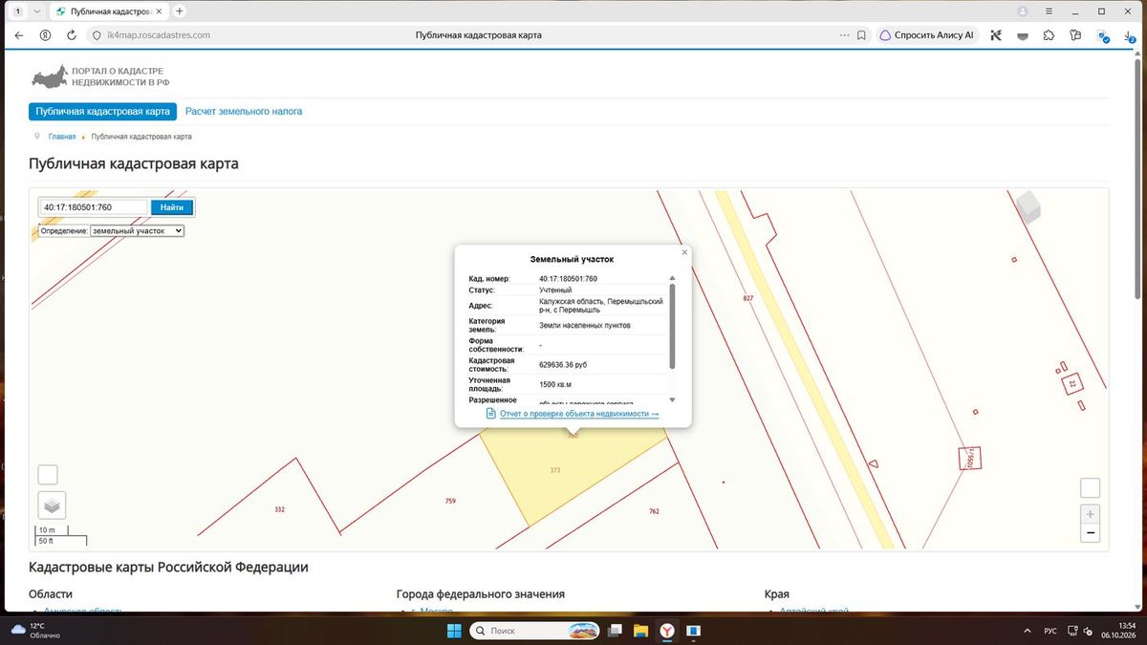Click the Найти search button
Viewport: 1147px width, 645px height.
pos(172,207)
